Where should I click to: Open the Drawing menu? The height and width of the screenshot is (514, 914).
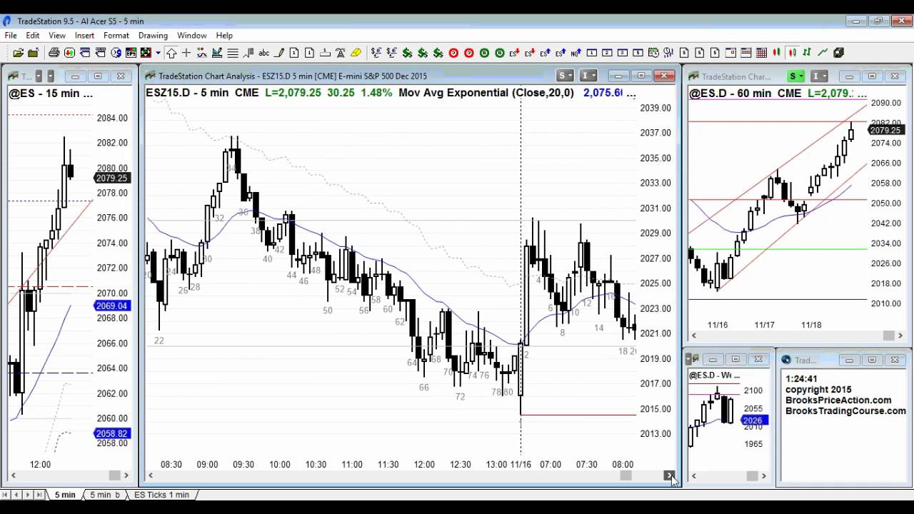153,36
